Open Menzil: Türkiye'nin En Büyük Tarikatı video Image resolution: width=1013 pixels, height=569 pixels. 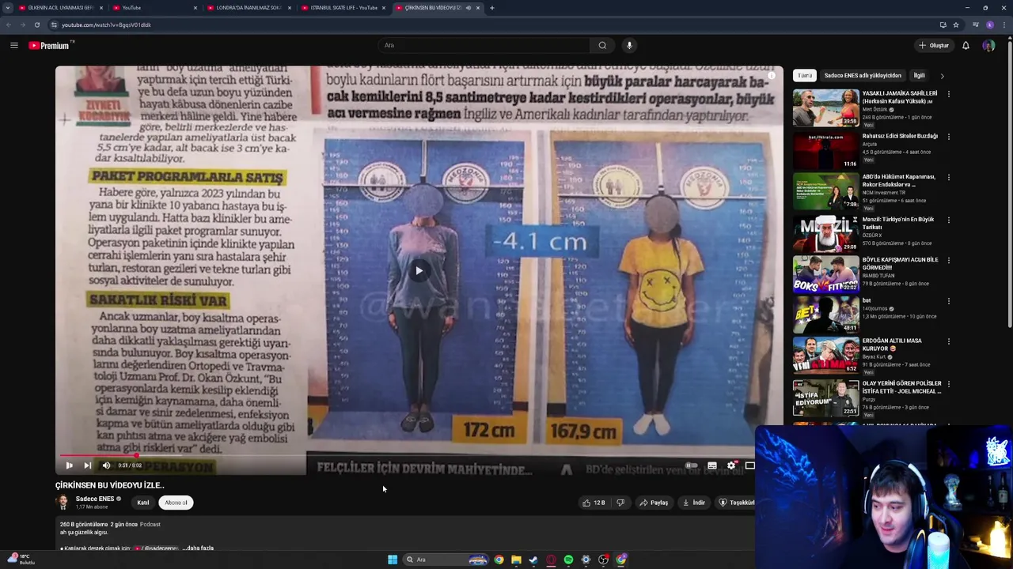(x=899, y=224)
